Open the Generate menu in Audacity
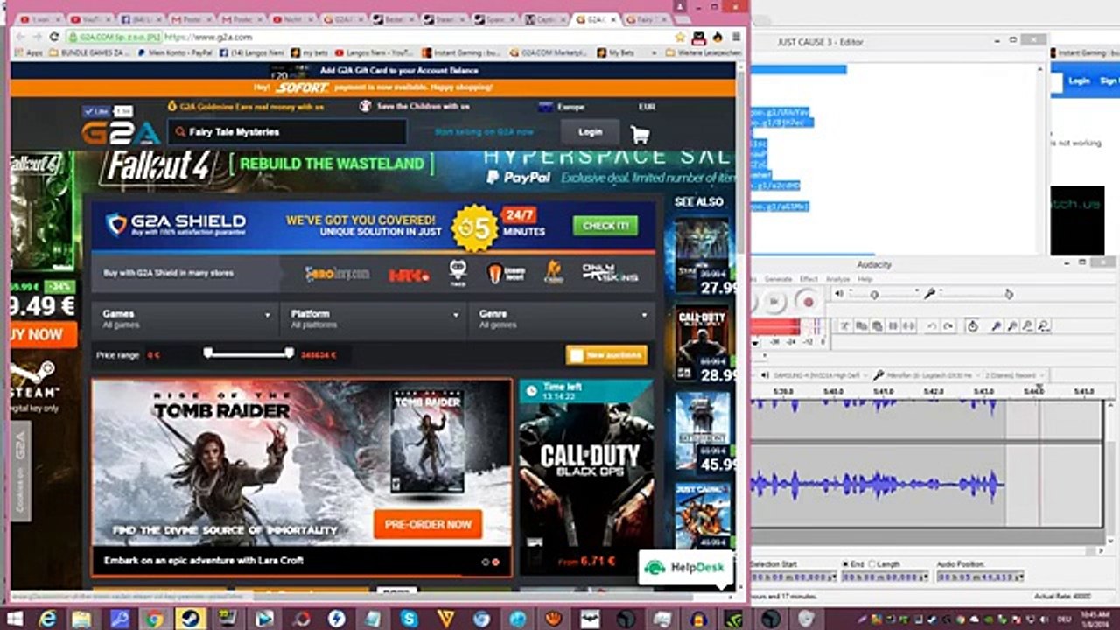1120x630 pixels. click(778, 279)
